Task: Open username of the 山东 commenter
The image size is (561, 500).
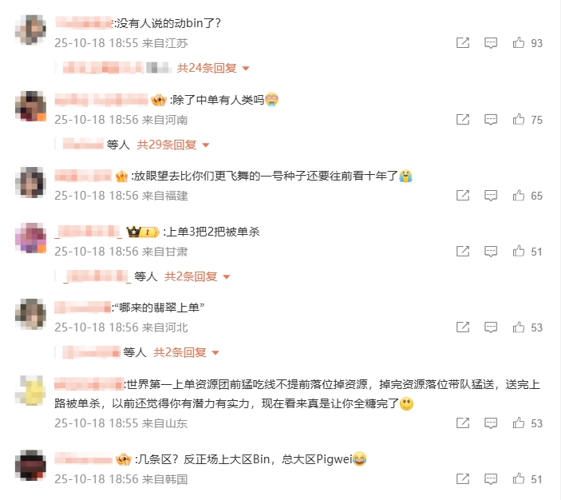Action: [x=89, y=385]
